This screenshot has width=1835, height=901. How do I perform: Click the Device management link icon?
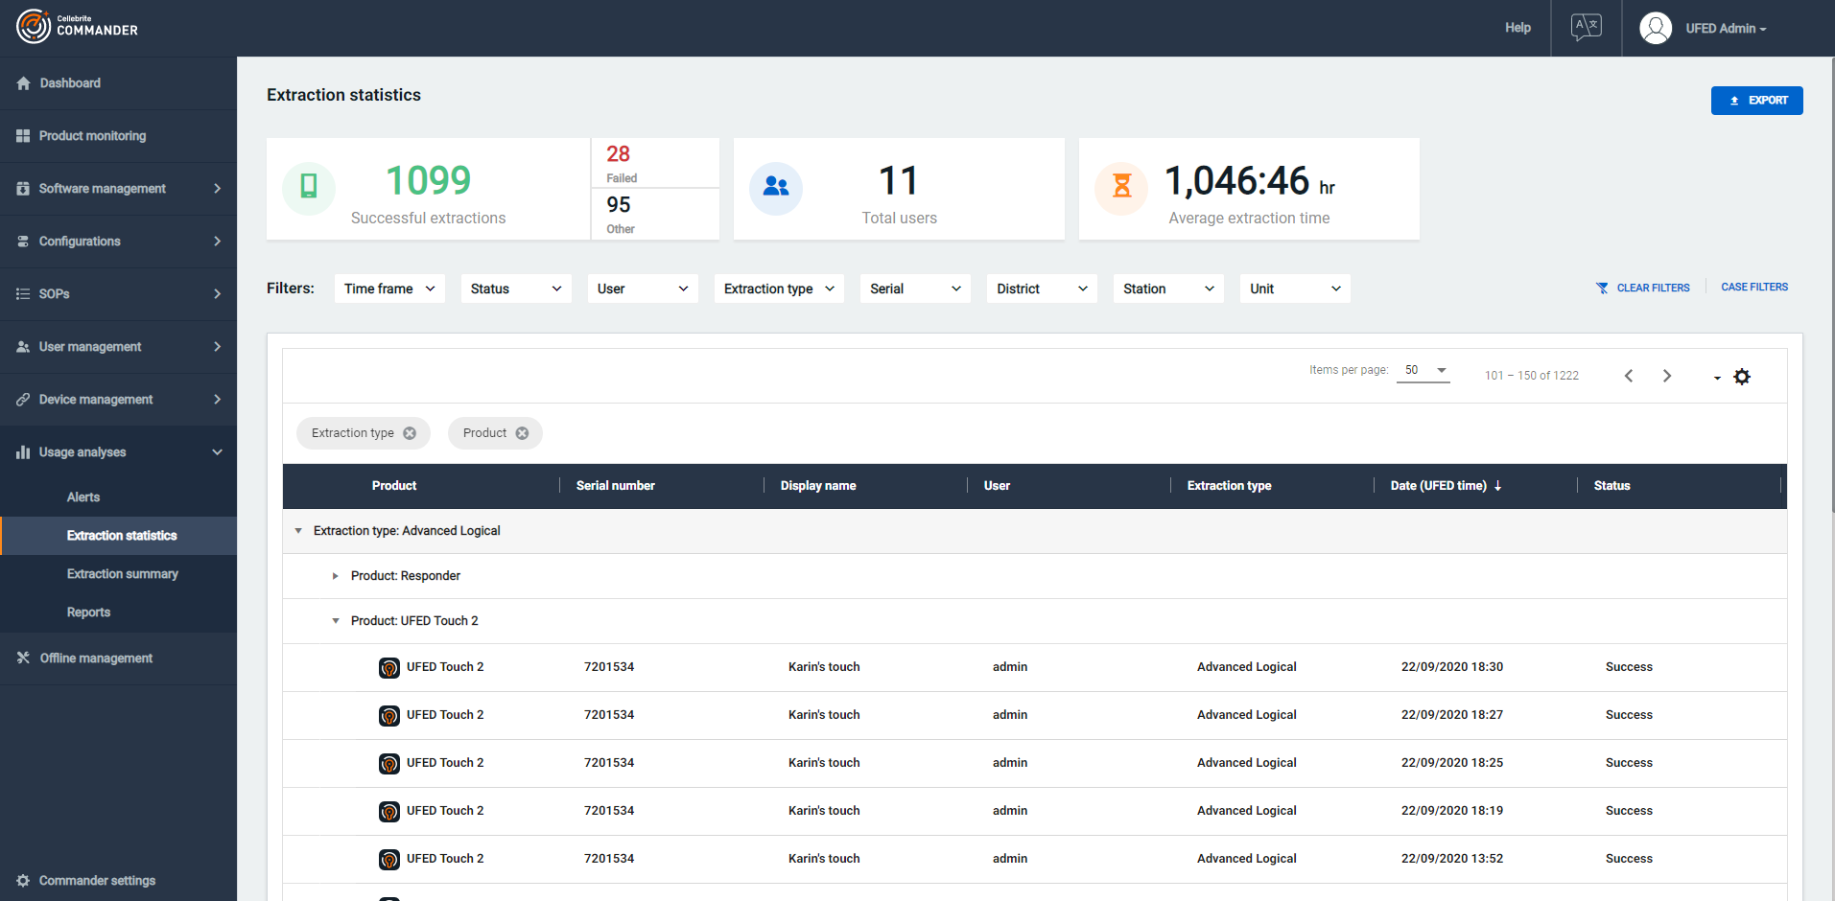[23, 400]
